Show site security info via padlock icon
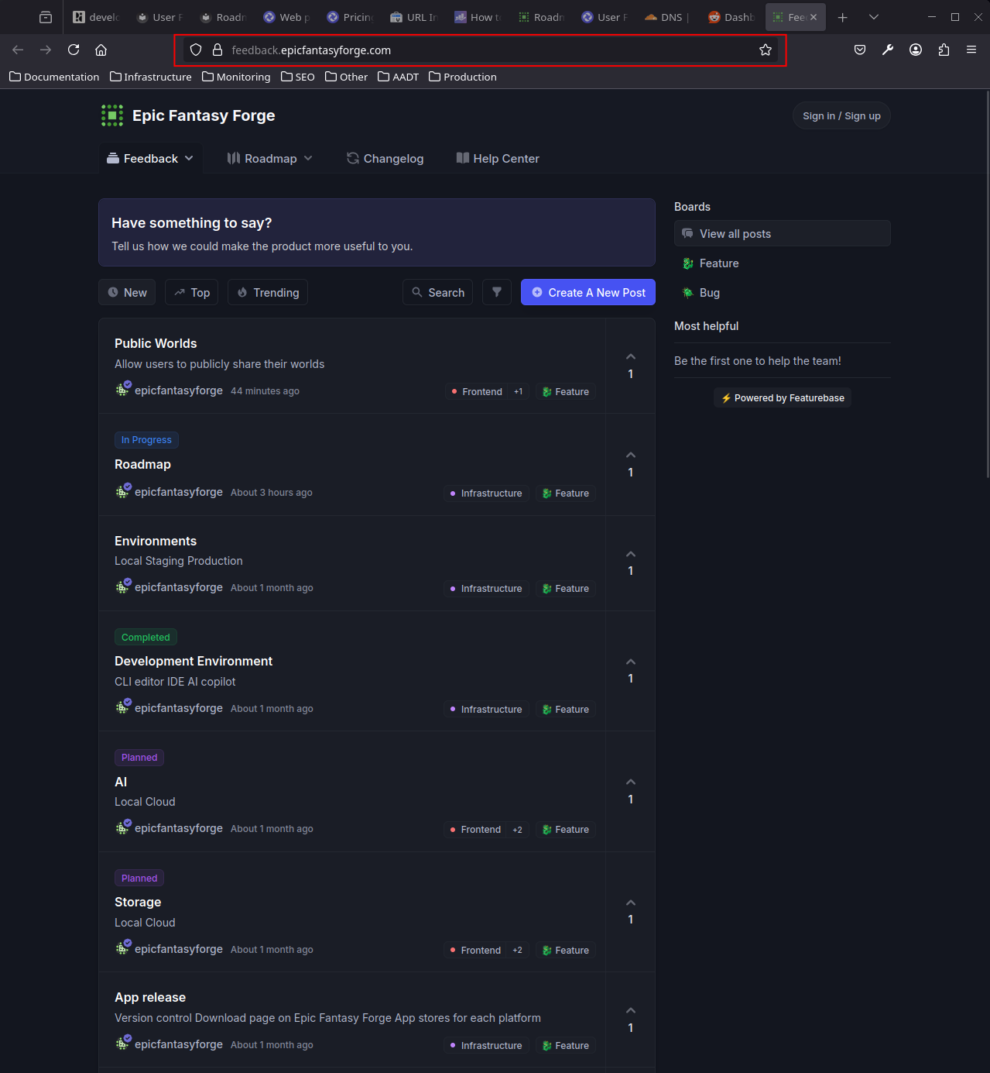This screenshot has height=1073, width=990. [x=218, y=50]
